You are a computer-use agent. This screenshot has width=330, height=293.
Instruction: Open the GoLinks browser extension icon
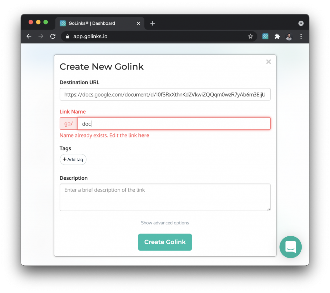[265, 36]
